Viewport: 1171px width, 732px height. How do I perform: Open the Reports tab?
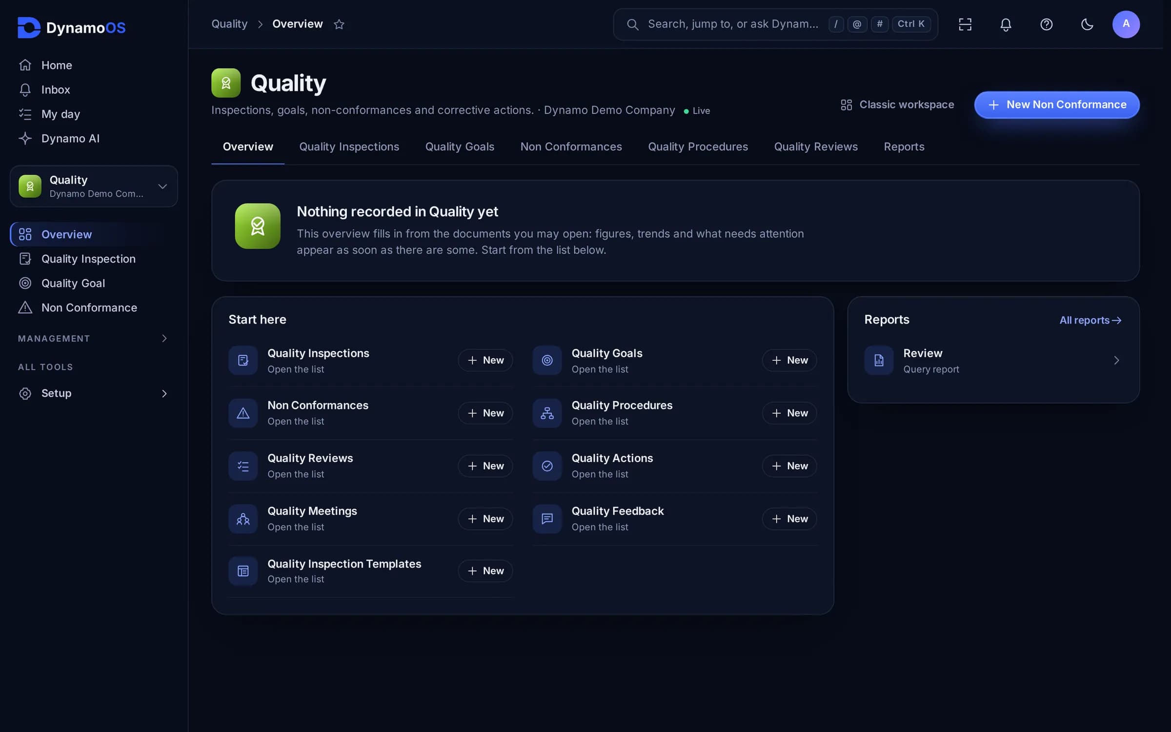tap(904, 147)
